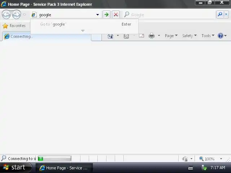
Task: Open the recent pages dropdown arrow
Action: pos(24,14)
